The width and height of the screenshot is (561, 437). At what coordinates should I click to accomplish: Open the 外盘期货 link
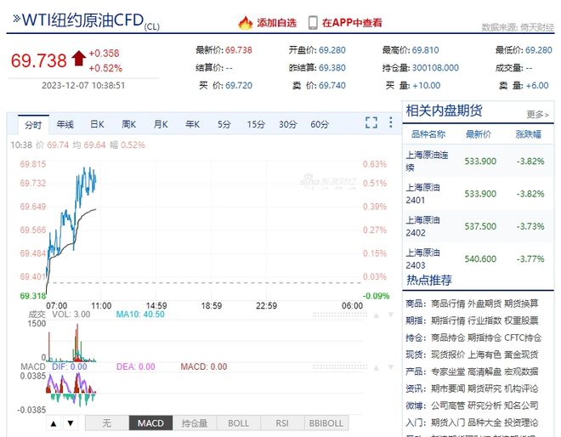point(484,304)
